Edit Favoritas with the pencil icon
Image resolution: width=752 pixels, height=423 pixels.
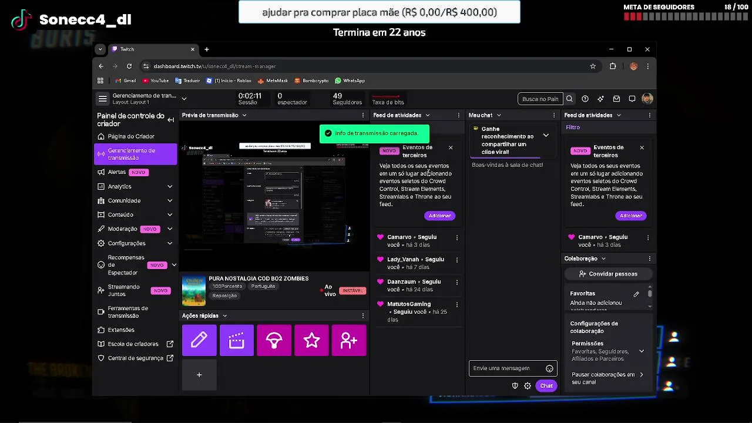636,294
